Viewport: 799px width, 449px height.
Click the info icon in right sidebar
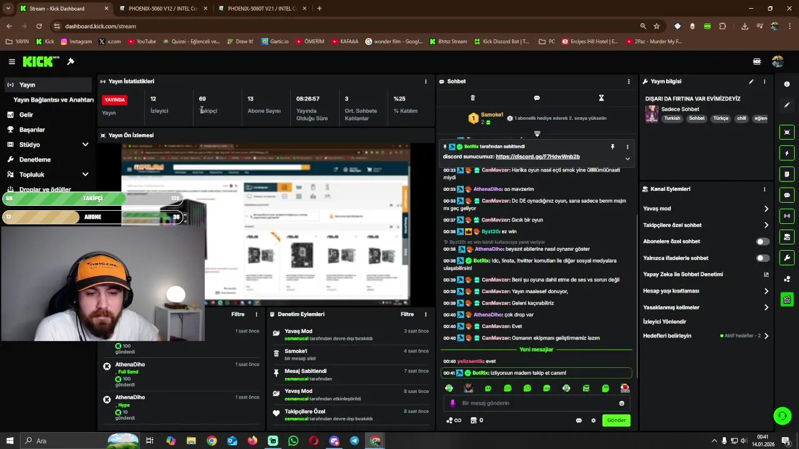click(x=787, y=84)
